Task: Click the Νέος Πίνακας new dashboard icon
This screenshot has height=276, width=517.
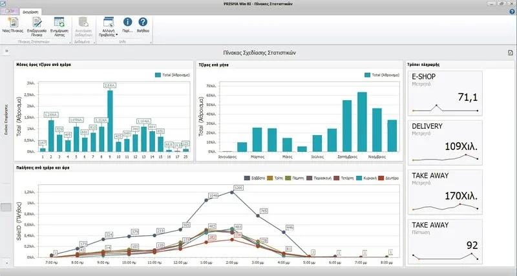Action: point(13,23)
